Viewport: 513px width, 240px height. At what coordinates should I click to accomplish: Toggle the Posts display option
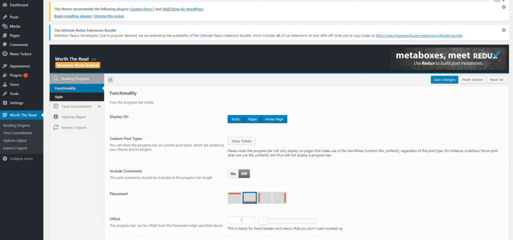tap(235, 119)
